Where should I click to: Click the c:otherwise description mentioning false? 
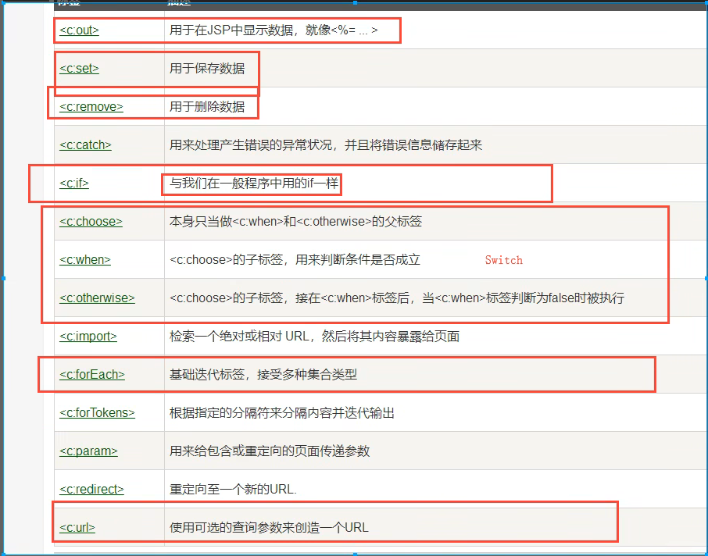pos(397,298)
